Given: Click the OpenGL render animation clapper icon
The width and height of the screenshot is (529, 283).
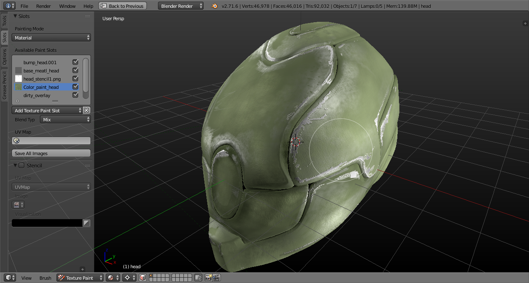Looking at the screenshot, I should coord(216,278).
